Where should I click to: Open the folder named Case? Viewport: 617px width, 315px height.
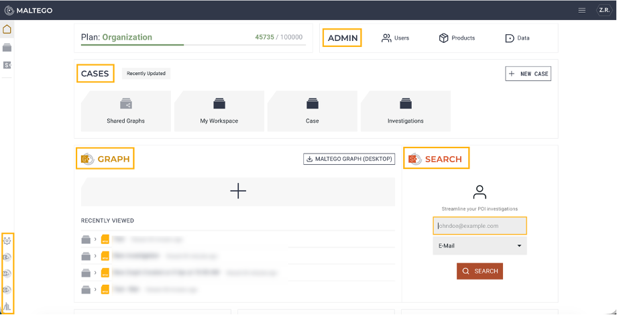coord(313,111)
